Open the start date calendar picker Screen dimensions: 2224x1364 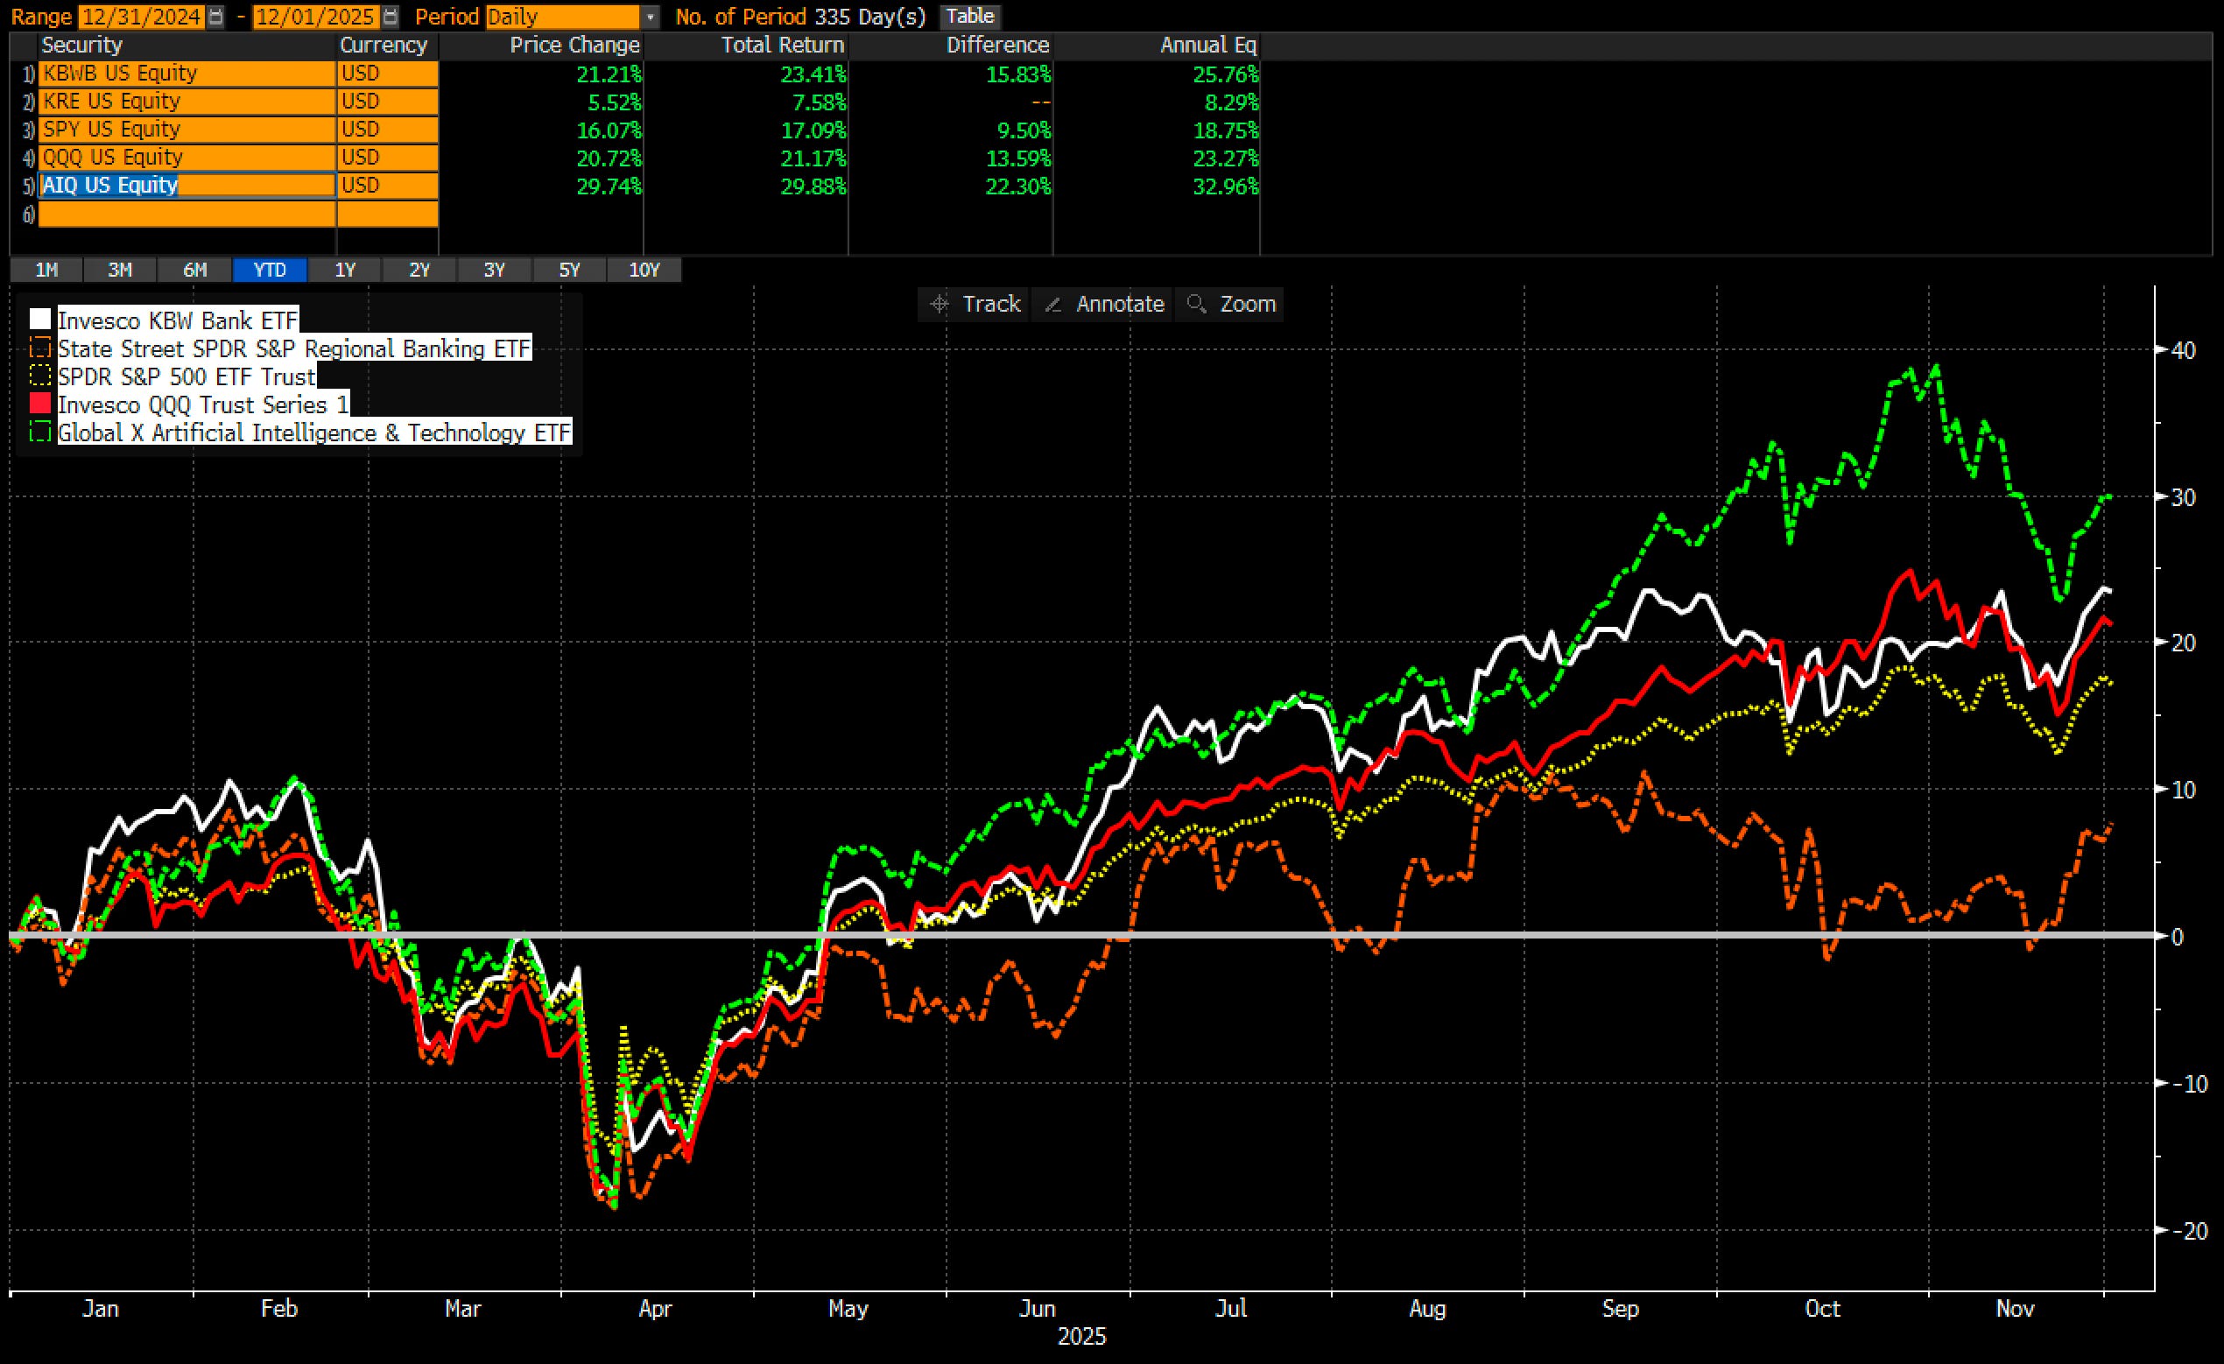[x=215, y=17]
